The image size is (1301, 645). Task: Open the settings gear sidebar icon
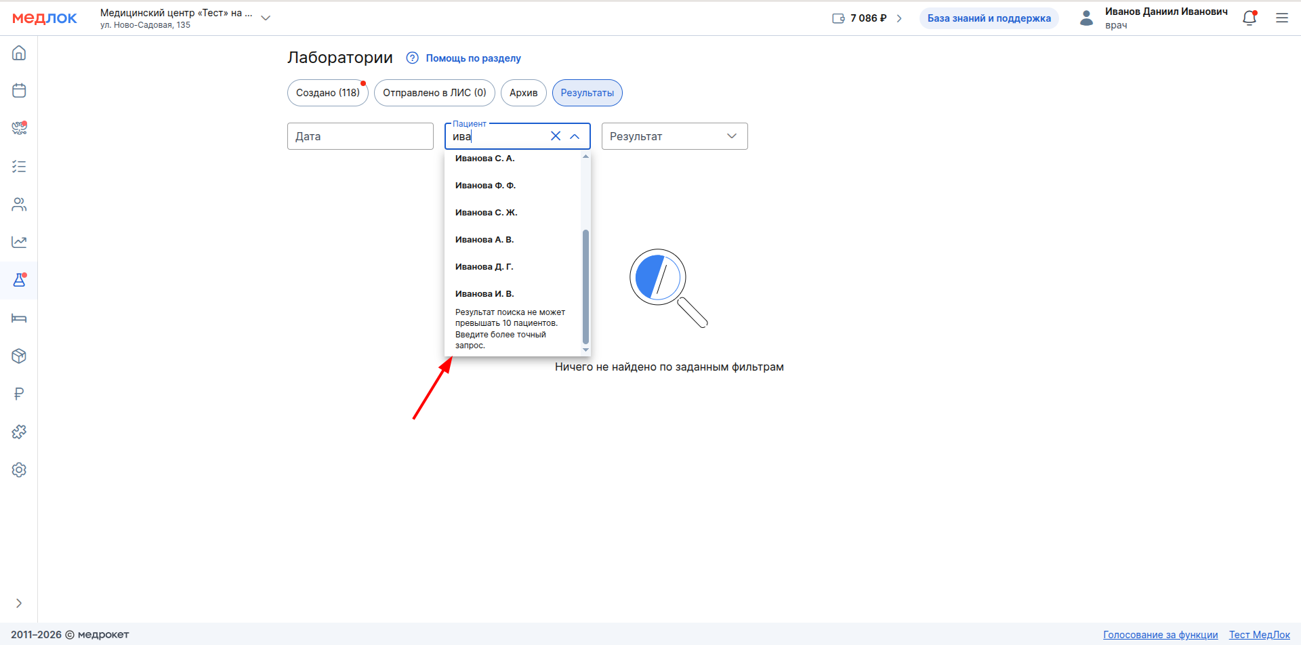pyautogui.click(x=19, y=470)
